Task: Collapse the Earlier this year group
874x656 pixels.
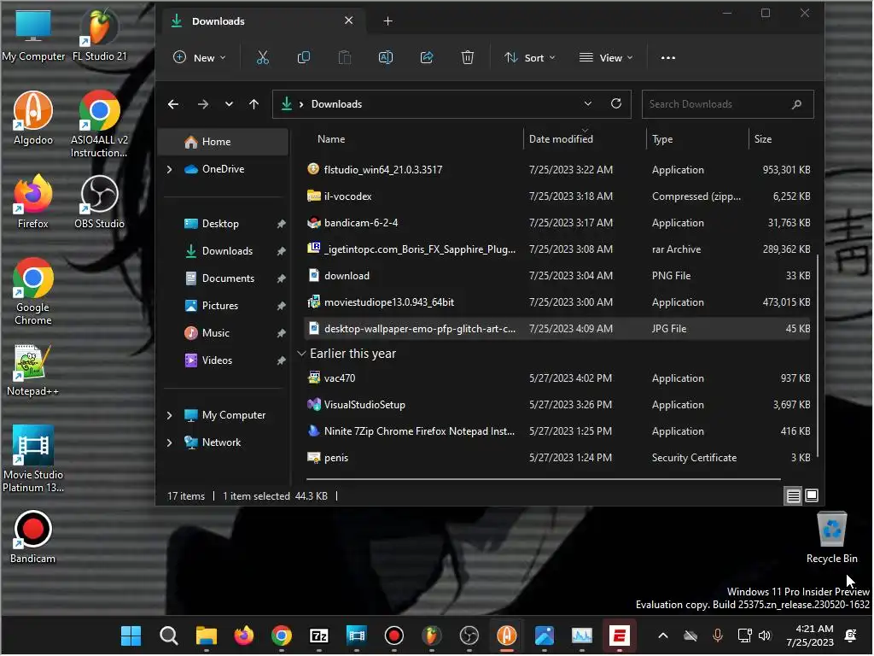Action: [x=301, y=354]
